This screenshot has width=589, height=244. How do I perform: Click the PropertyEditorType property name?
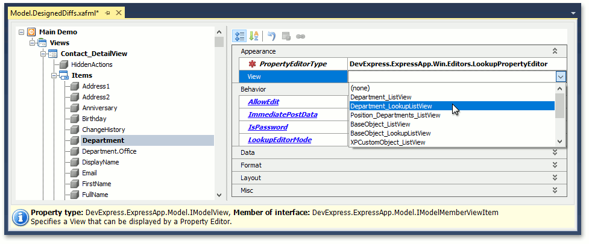coord(293,64)
